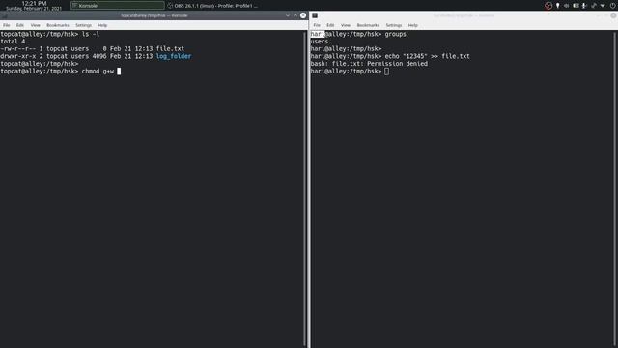This screenshot has height=348, width=618.
Task: Close the right Konsole window
Action: 614,15
